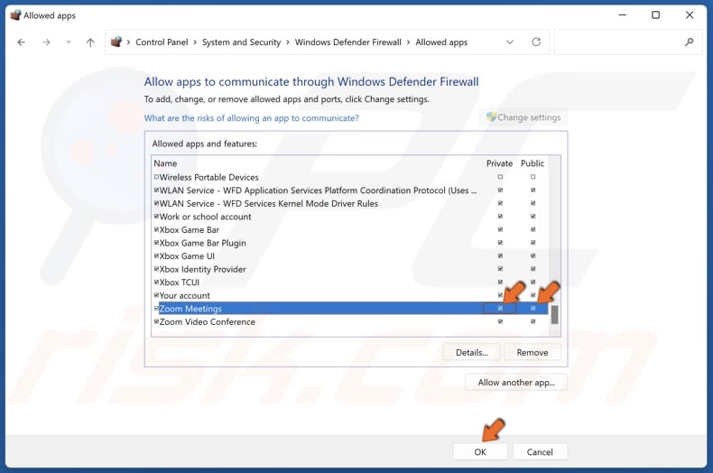Select the Your account row
The width and height of the screenshot is (713, 473).
coord(350,295)
